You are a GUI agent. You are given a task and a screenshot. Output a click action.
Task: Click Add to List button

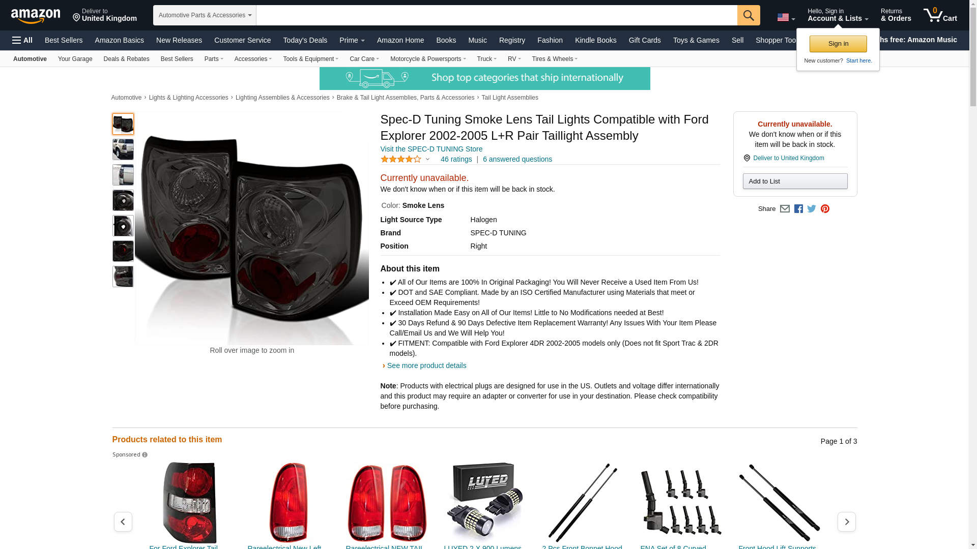pyautogui.click(x=795, y=181)
